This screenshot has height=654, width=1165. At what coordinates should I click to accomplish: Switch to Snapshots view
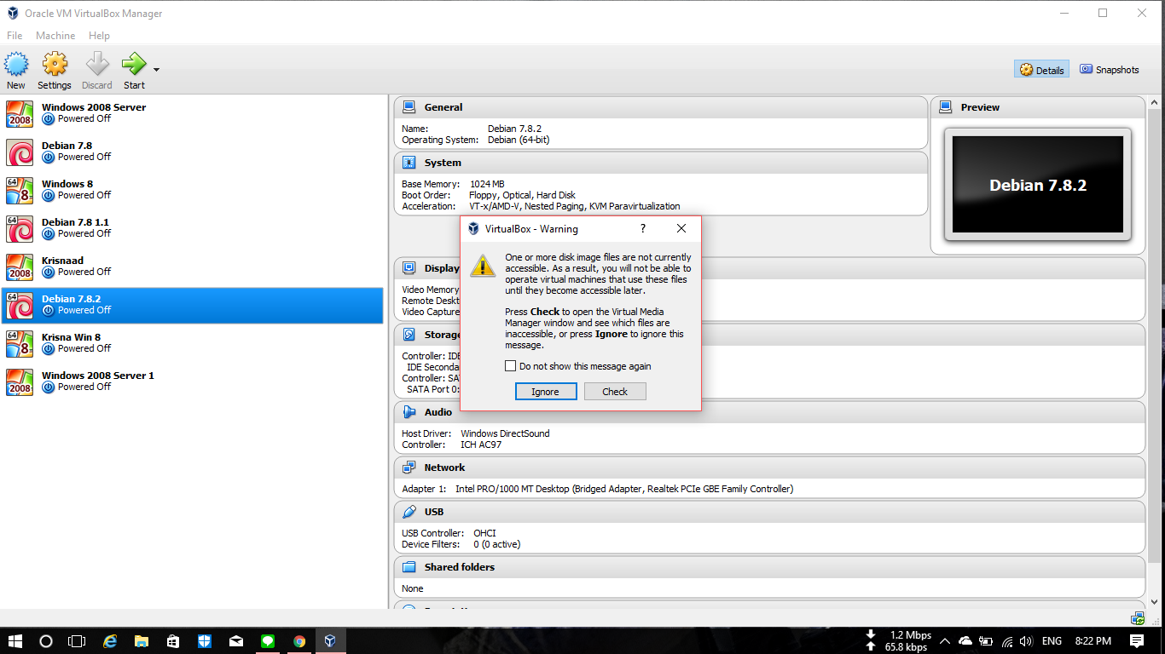click(x=1109, y=70)
